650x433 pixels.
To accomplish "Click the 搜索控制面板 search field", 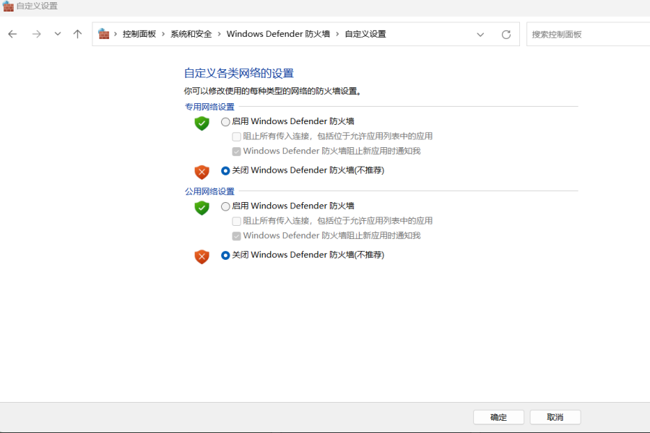I will (x=588, y=35).
